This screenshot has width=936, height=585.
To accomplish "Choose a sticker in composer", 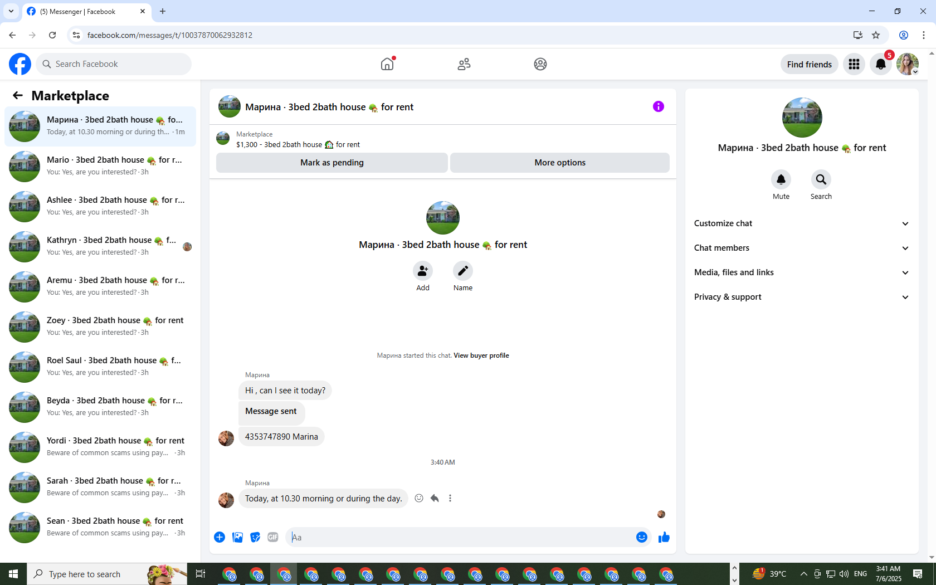I will click(x=255, y=537).
